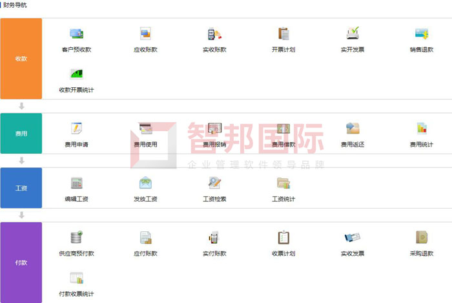
Task: Click the 编辑工资 calculator icon
Action: click(x=76, y=183)
